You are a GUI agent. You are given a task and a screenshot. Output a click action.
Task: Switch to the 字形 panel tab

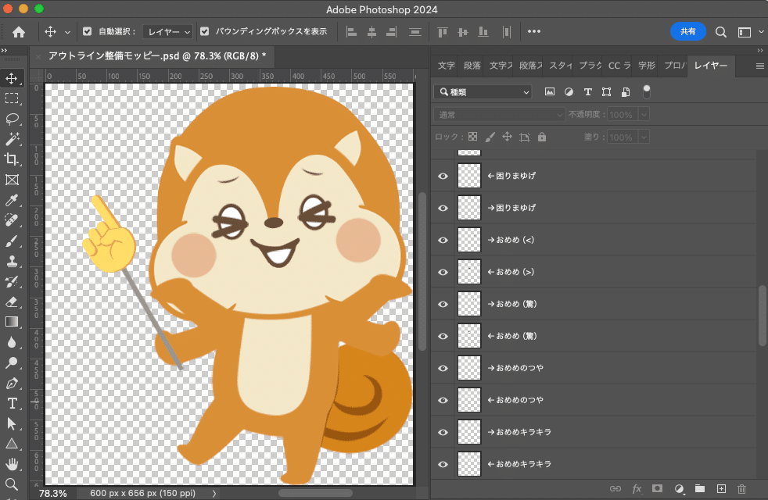[647, 66]
